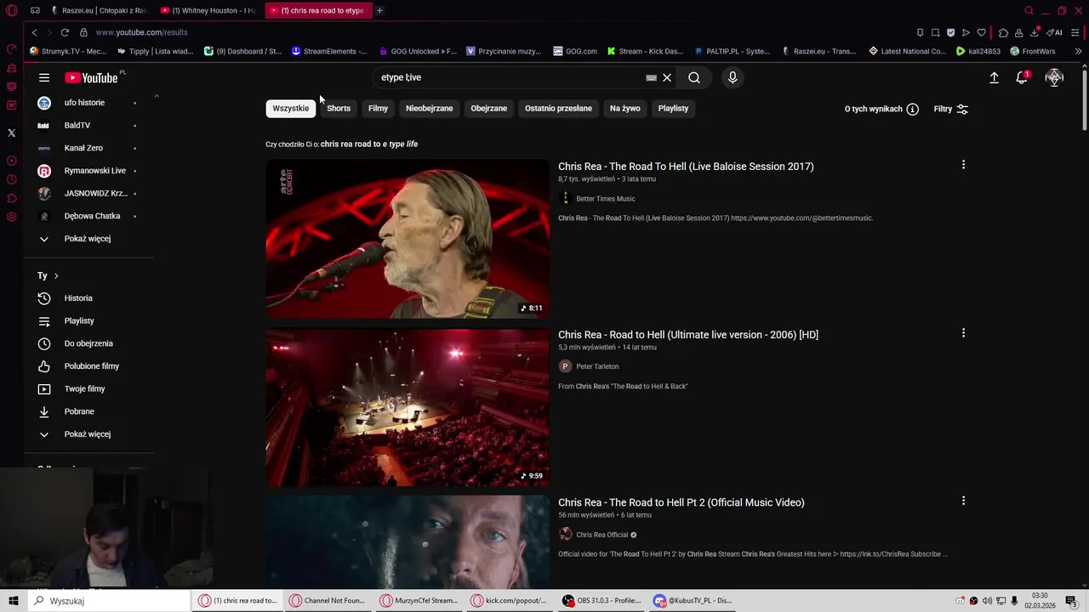Viewport: 1089px width, 612px height.
Task: Clear the search text with X icon
Action: 667,77
